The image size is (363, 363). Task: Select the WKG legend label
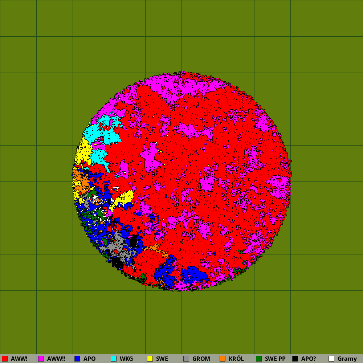coord(126,359)
